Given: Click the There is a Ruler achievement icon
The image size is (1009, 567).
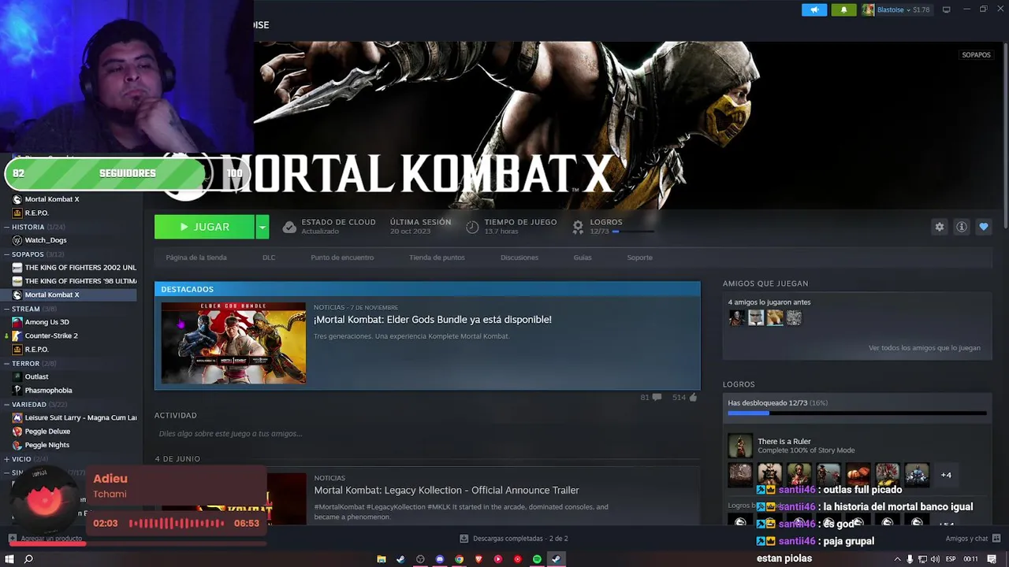Looking at the screenshot, I should click(x=739, y=446).
